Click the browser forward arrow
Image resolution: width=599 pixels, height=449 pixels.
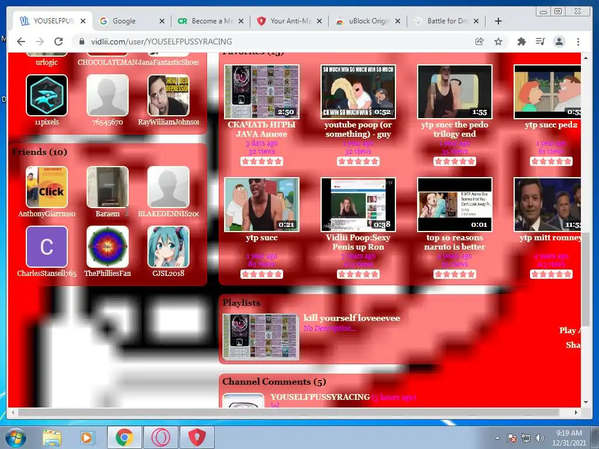(x=40, y=42)
